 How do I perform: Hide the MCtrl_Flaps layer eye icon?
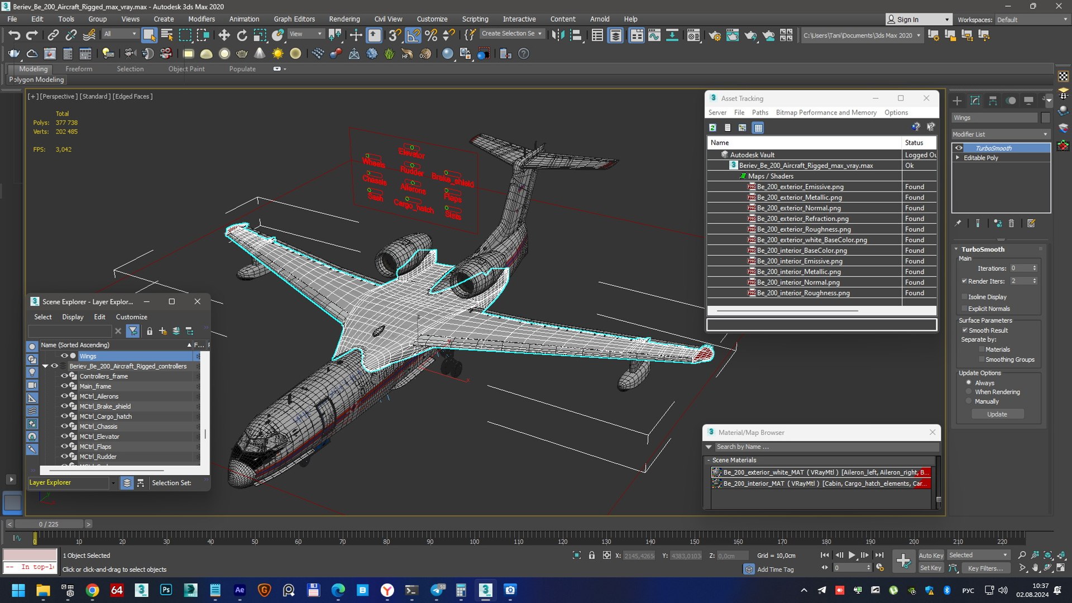tap(64, 446)
